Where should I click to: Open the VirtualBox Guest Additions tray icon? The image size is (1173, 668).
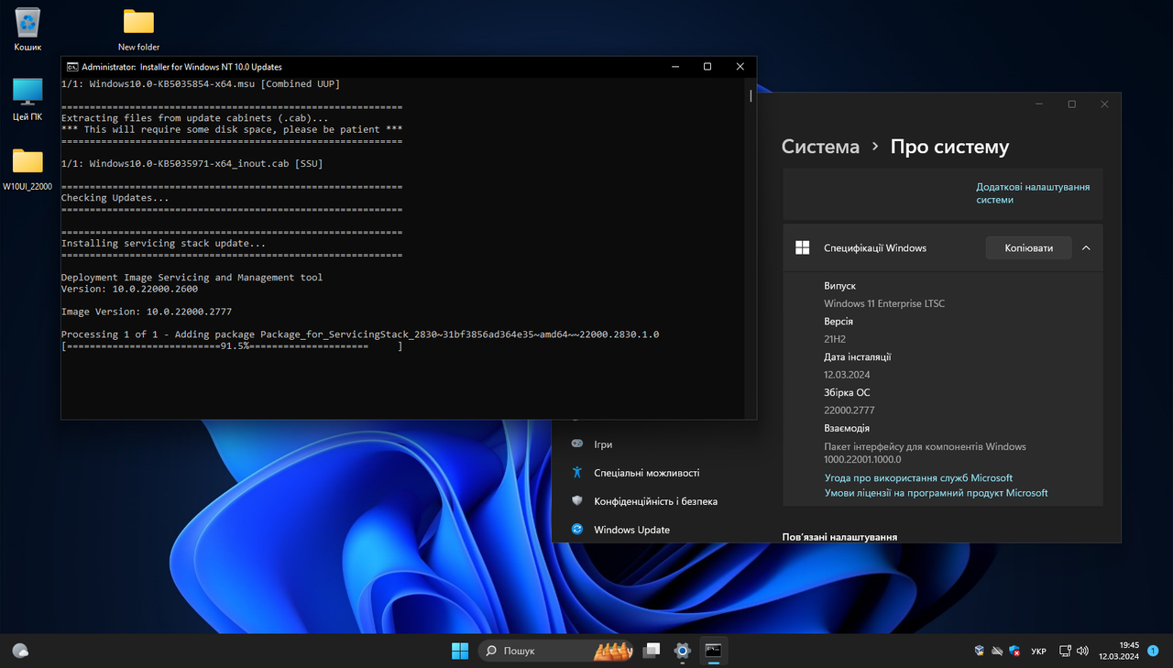click(x=979, y=650)
